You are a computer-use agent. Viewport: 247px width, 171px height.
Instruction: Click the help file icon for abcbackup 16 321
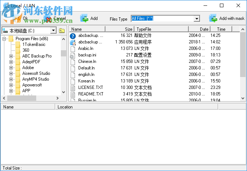(73, 36)
